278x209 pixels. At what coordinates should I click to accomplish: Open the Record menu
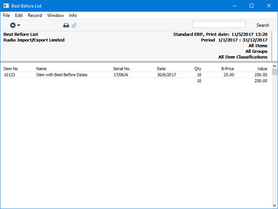coord(35,16)
